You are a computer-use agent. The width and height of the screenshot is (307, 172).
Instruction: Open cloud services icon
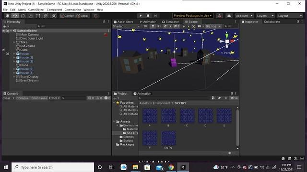click(229, 16)
